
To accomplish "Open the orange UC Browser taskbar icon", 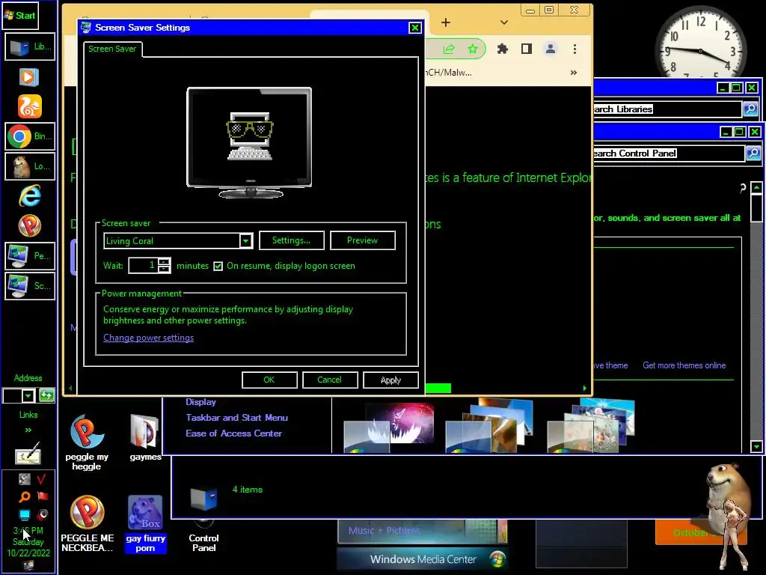I will coord(30,106).
